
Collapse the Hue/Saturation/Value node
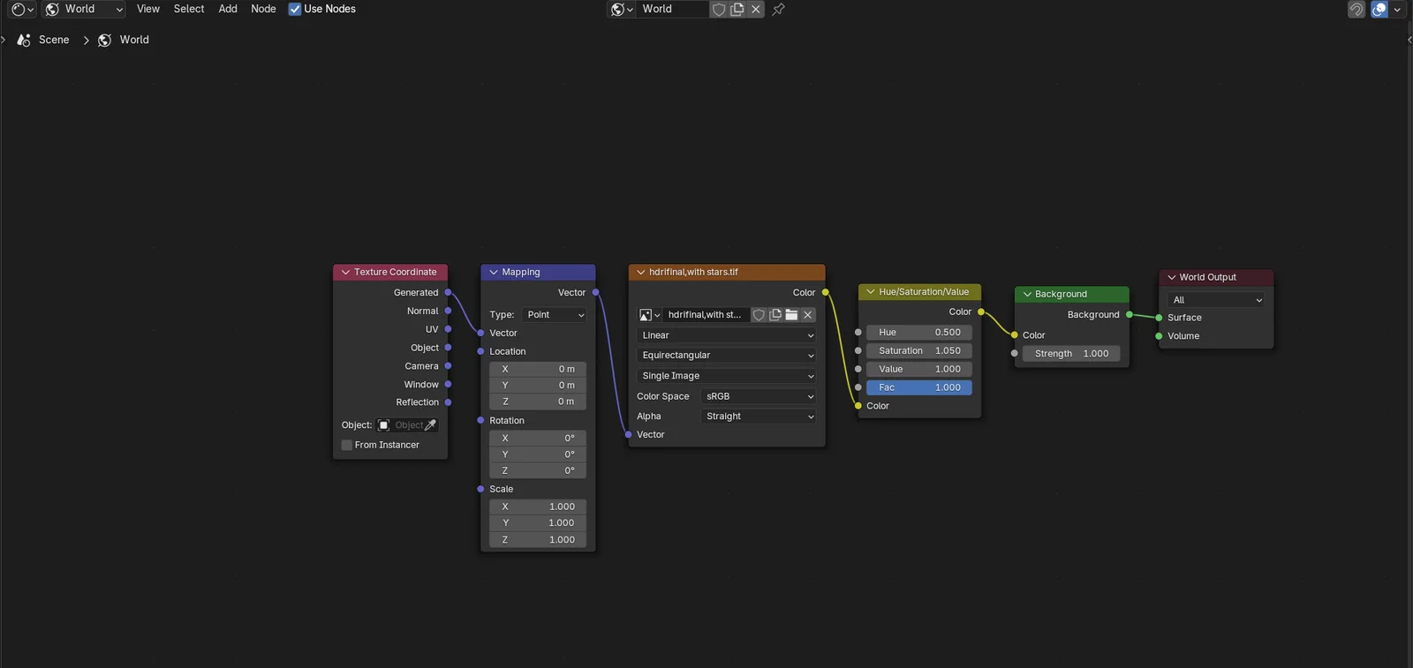[871, 292]
